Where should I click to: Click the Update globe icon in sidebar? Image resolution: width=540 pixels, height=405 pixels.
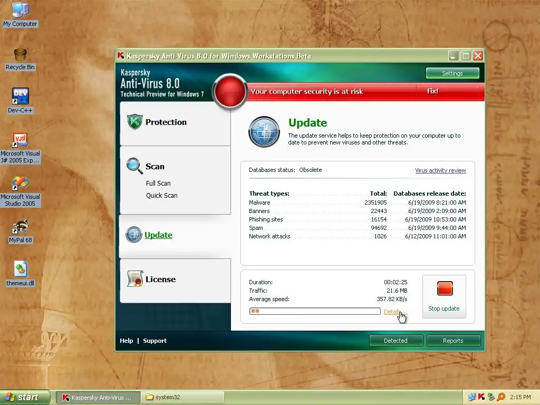pyautogui.click(x=134, y=235)
